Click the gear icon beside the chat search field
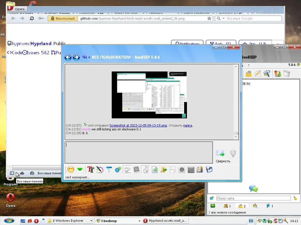 pos(212,198)
